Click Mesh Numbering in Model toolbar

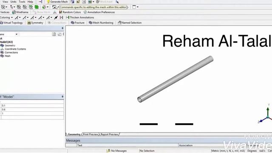(101, 23)
